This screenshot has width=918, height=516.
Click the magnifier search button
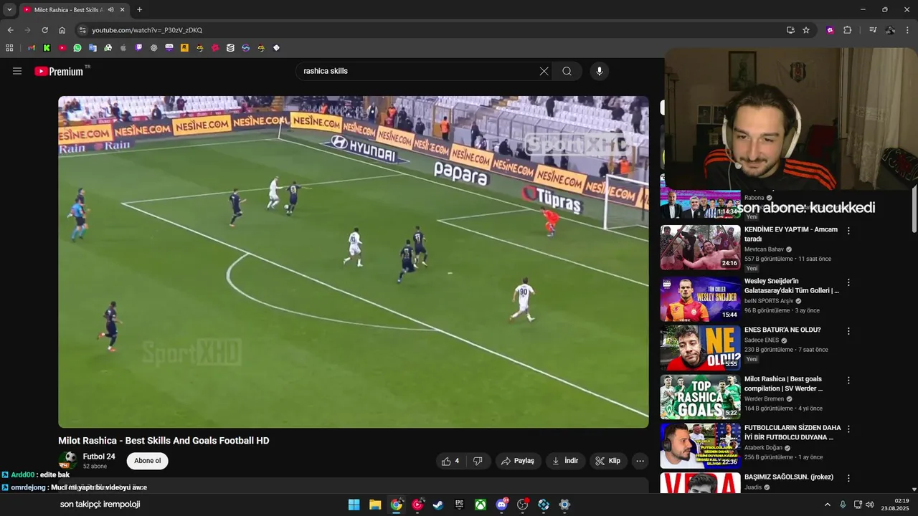click(x=567, y=71)
